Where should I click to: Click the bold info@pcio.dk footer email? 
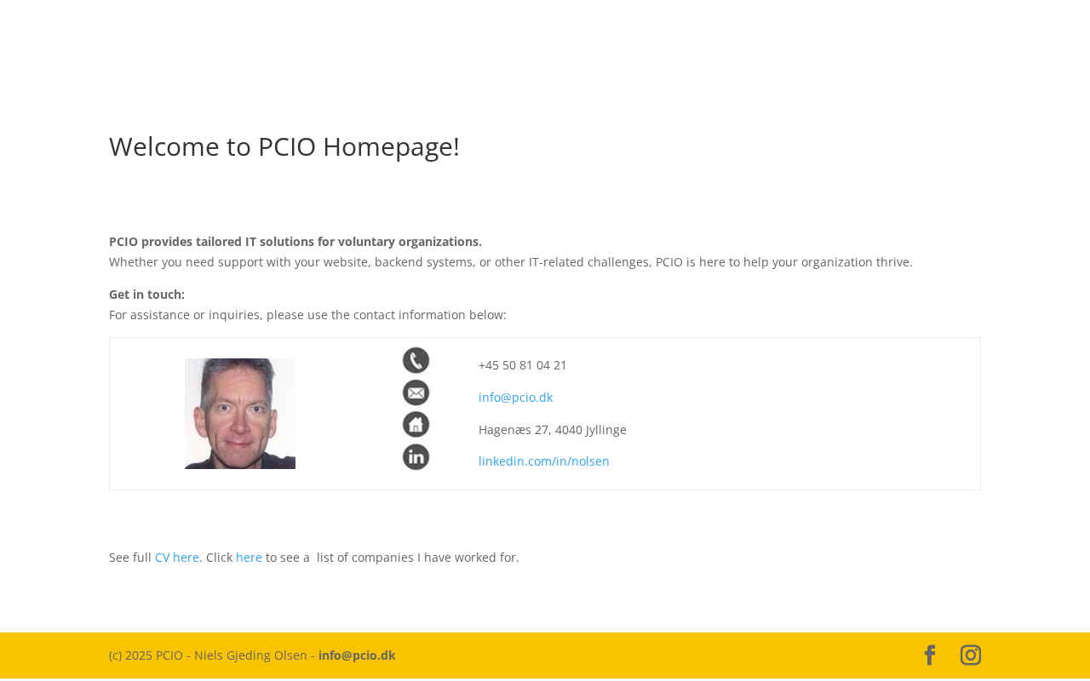coord(357,655)
